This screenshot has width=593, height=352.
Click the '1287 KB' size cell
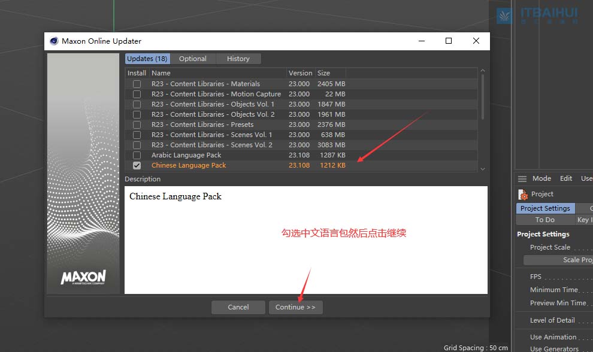coord(332,156)
